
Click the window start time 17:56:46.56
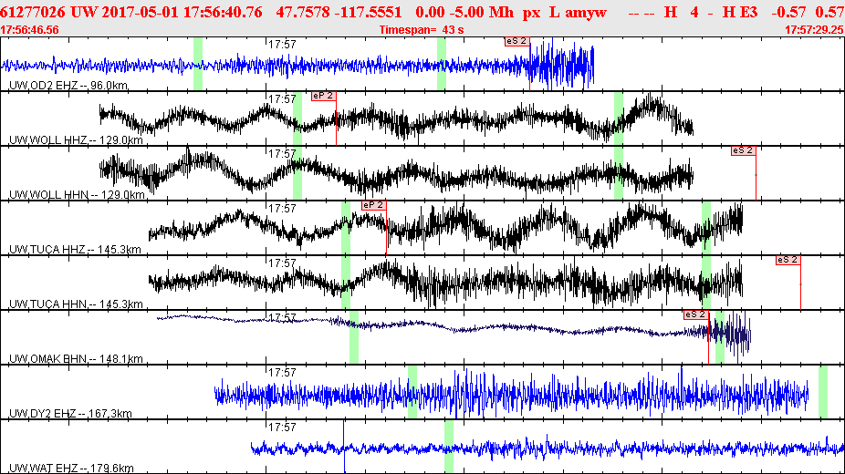tap(29, 30)
